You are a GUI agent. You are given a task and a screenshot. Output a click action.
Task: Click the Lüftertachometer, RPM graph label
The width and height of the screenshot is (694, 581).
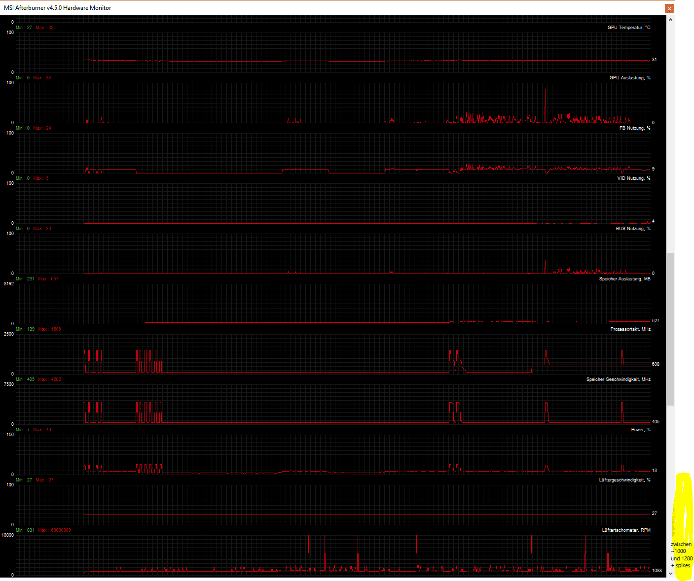click(626, 530)
